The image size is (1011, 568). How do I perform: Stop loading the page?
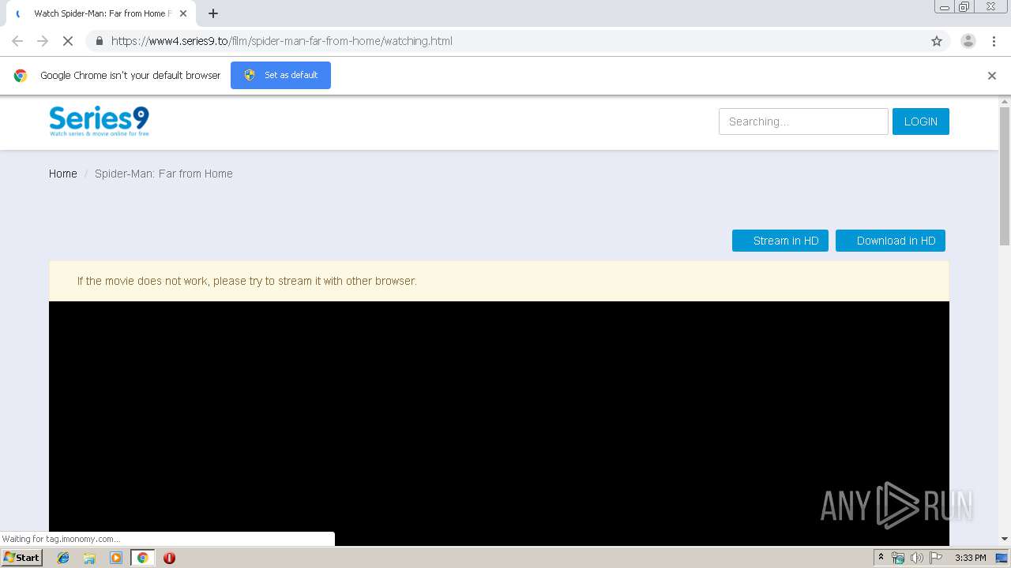tap(68, 41)
